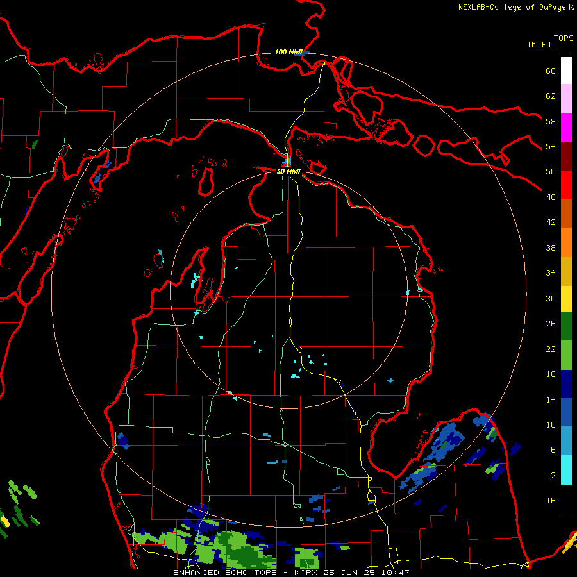Click the [K FT] units label
577x577 pixels.
pos(542,45)
